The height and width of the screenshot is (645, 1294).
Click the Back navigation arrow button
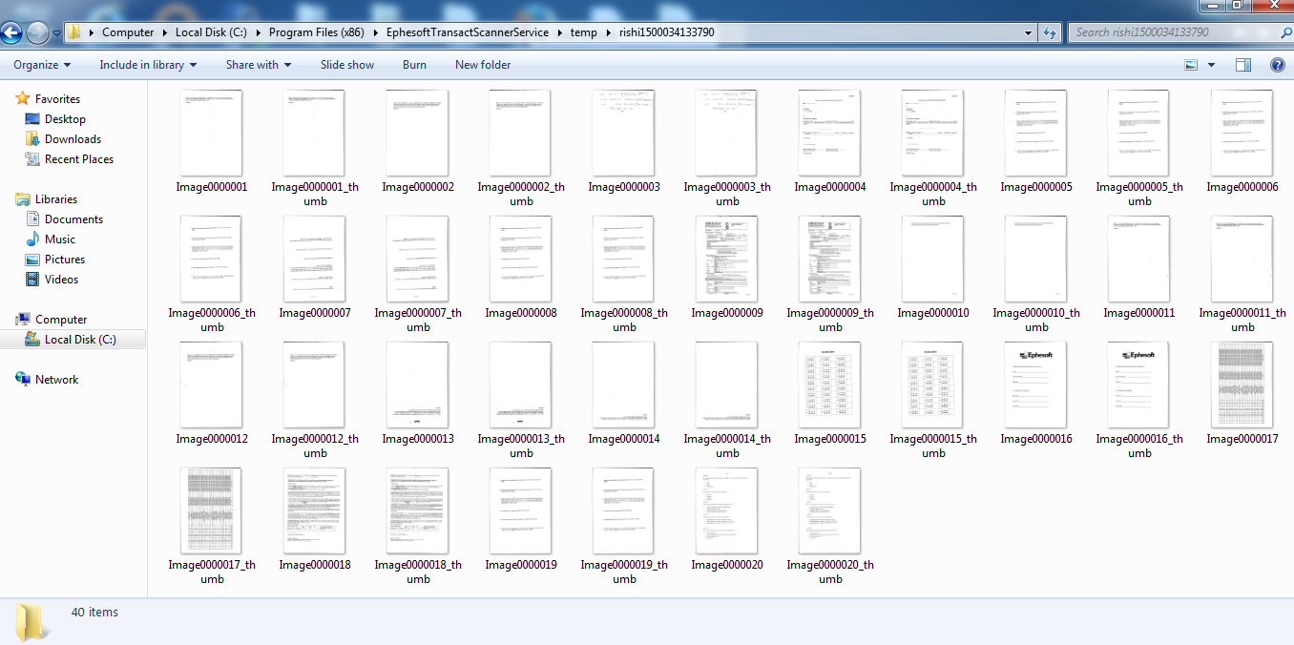(11, 32)
